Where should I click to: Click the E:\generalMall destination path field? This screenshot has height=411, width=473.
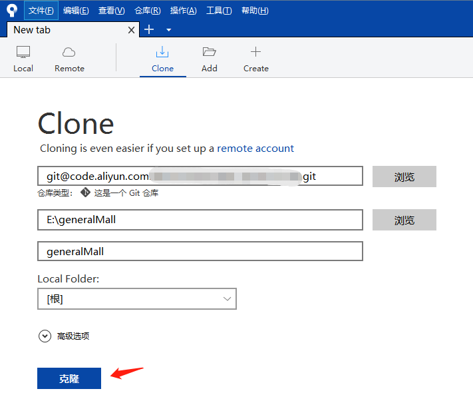(x=200, y=220)
